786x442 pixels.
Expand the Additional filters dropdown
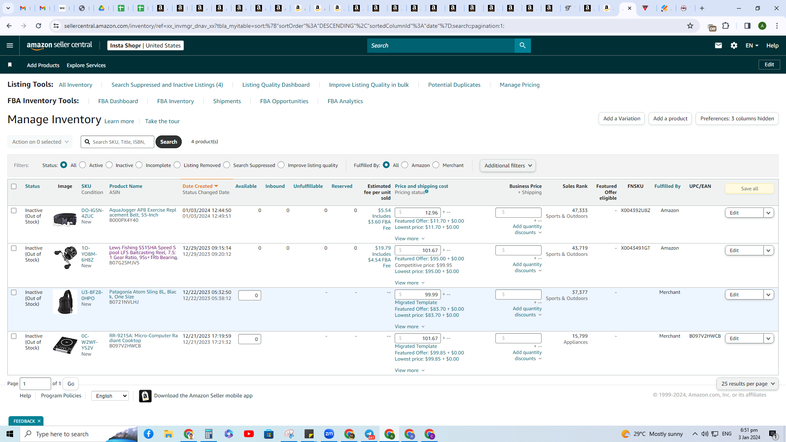[x=508, y=165]
